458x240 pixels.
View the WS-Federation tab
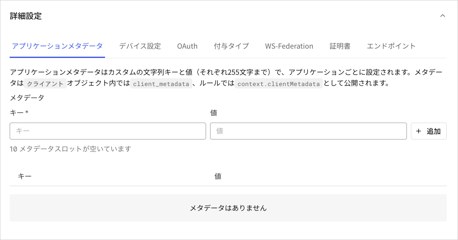coord(289,46)
